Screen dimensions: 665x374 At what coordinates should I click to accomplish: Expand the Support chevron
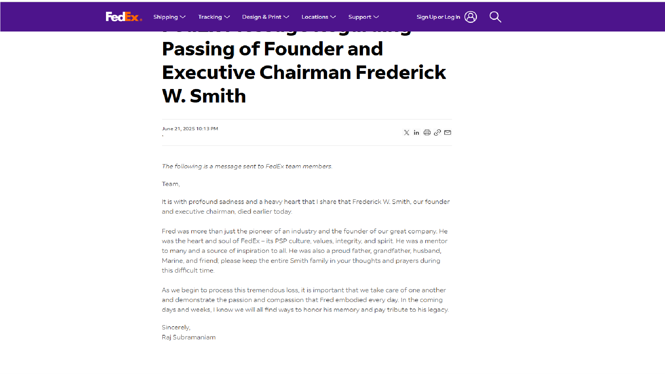click(376, 17)
